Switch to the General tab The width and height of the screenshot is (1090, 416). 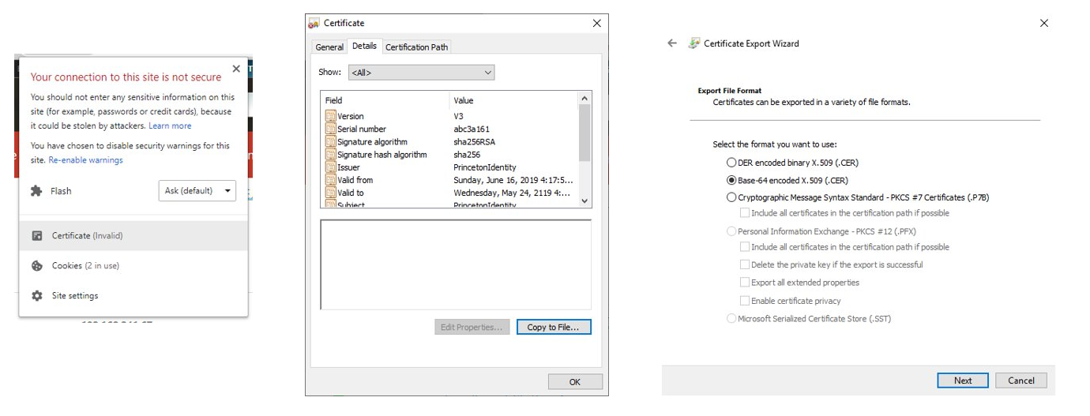329,47
